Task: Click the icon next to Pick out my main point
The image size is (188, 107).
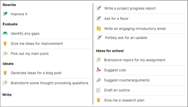Action: click(5, 54)
